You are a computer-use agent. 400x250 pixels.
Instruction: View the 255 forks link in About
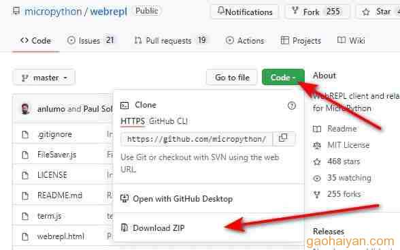click(344, 194)
